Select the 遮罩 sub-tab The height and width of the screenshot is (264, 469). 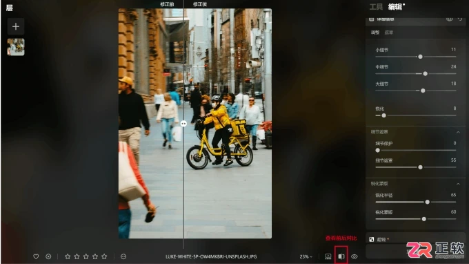tap(389, 32)
